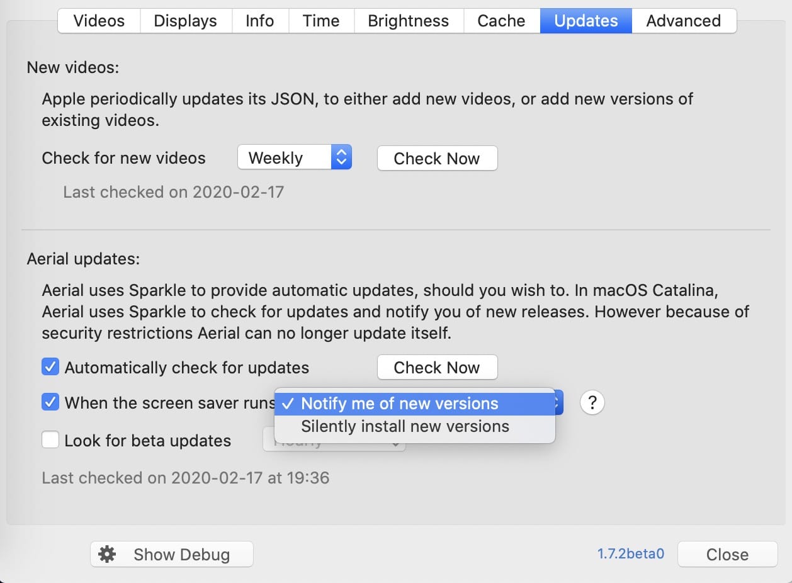792x583 pixels.
Task: Go to the Info tab
Action: (260, 21)
